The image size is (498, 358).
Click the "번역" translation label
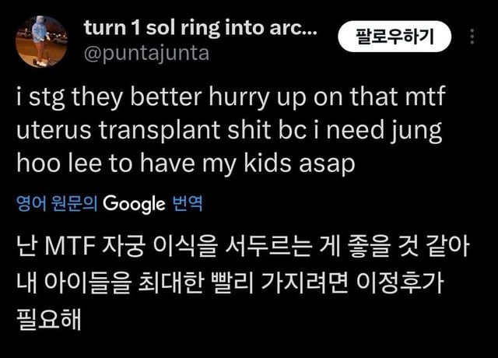[x=187, y=204]
